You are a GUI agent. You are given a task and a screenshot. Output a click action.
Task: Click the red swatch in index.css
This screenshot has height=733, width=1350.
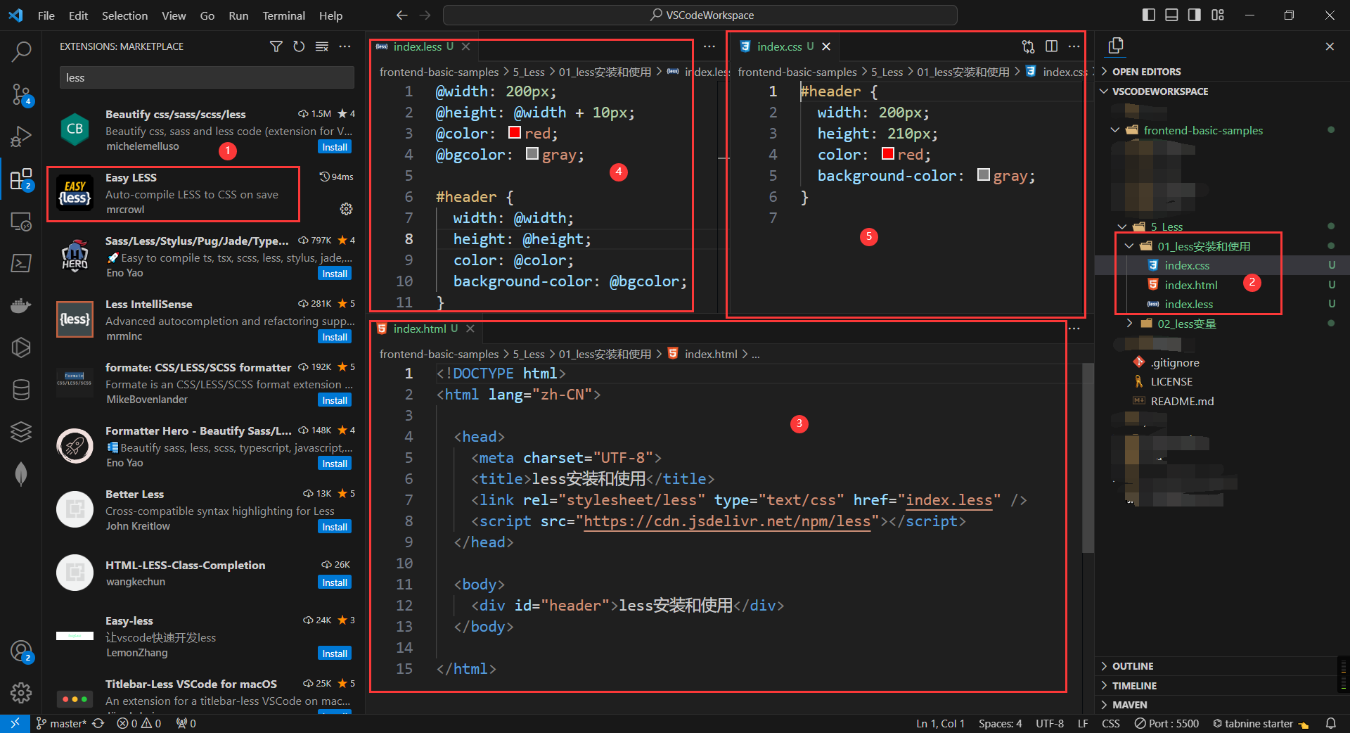click(888, 153)
